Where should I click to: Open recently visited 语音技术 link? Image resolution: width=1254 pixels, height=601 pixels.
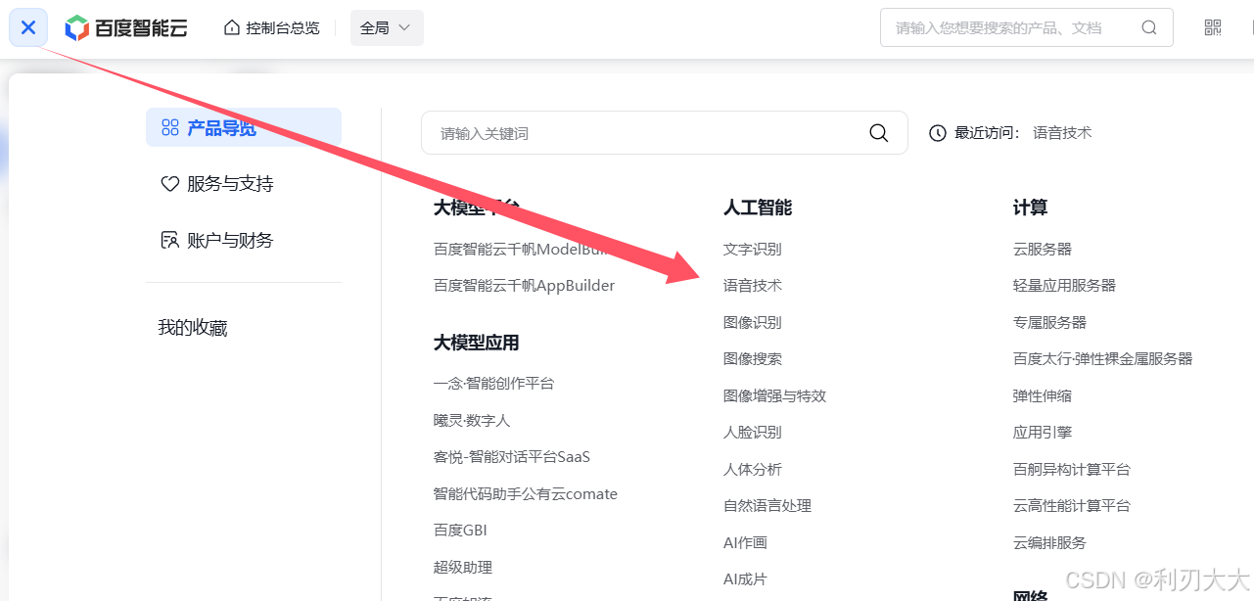[x=1062, y=133]
